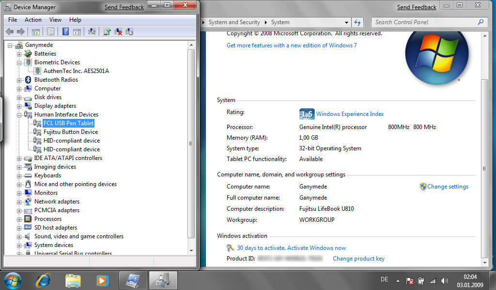Click the Windows Experience Index 1,5 badge
The width and height of the screenshot is (496, 290).
point(307,114)
